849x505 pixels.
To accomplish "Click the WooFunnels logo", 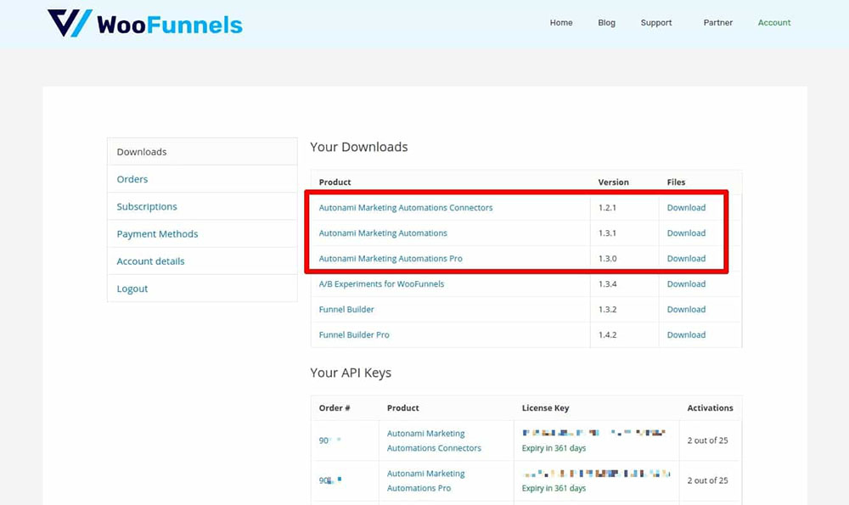I will click(x=144, y=23).
